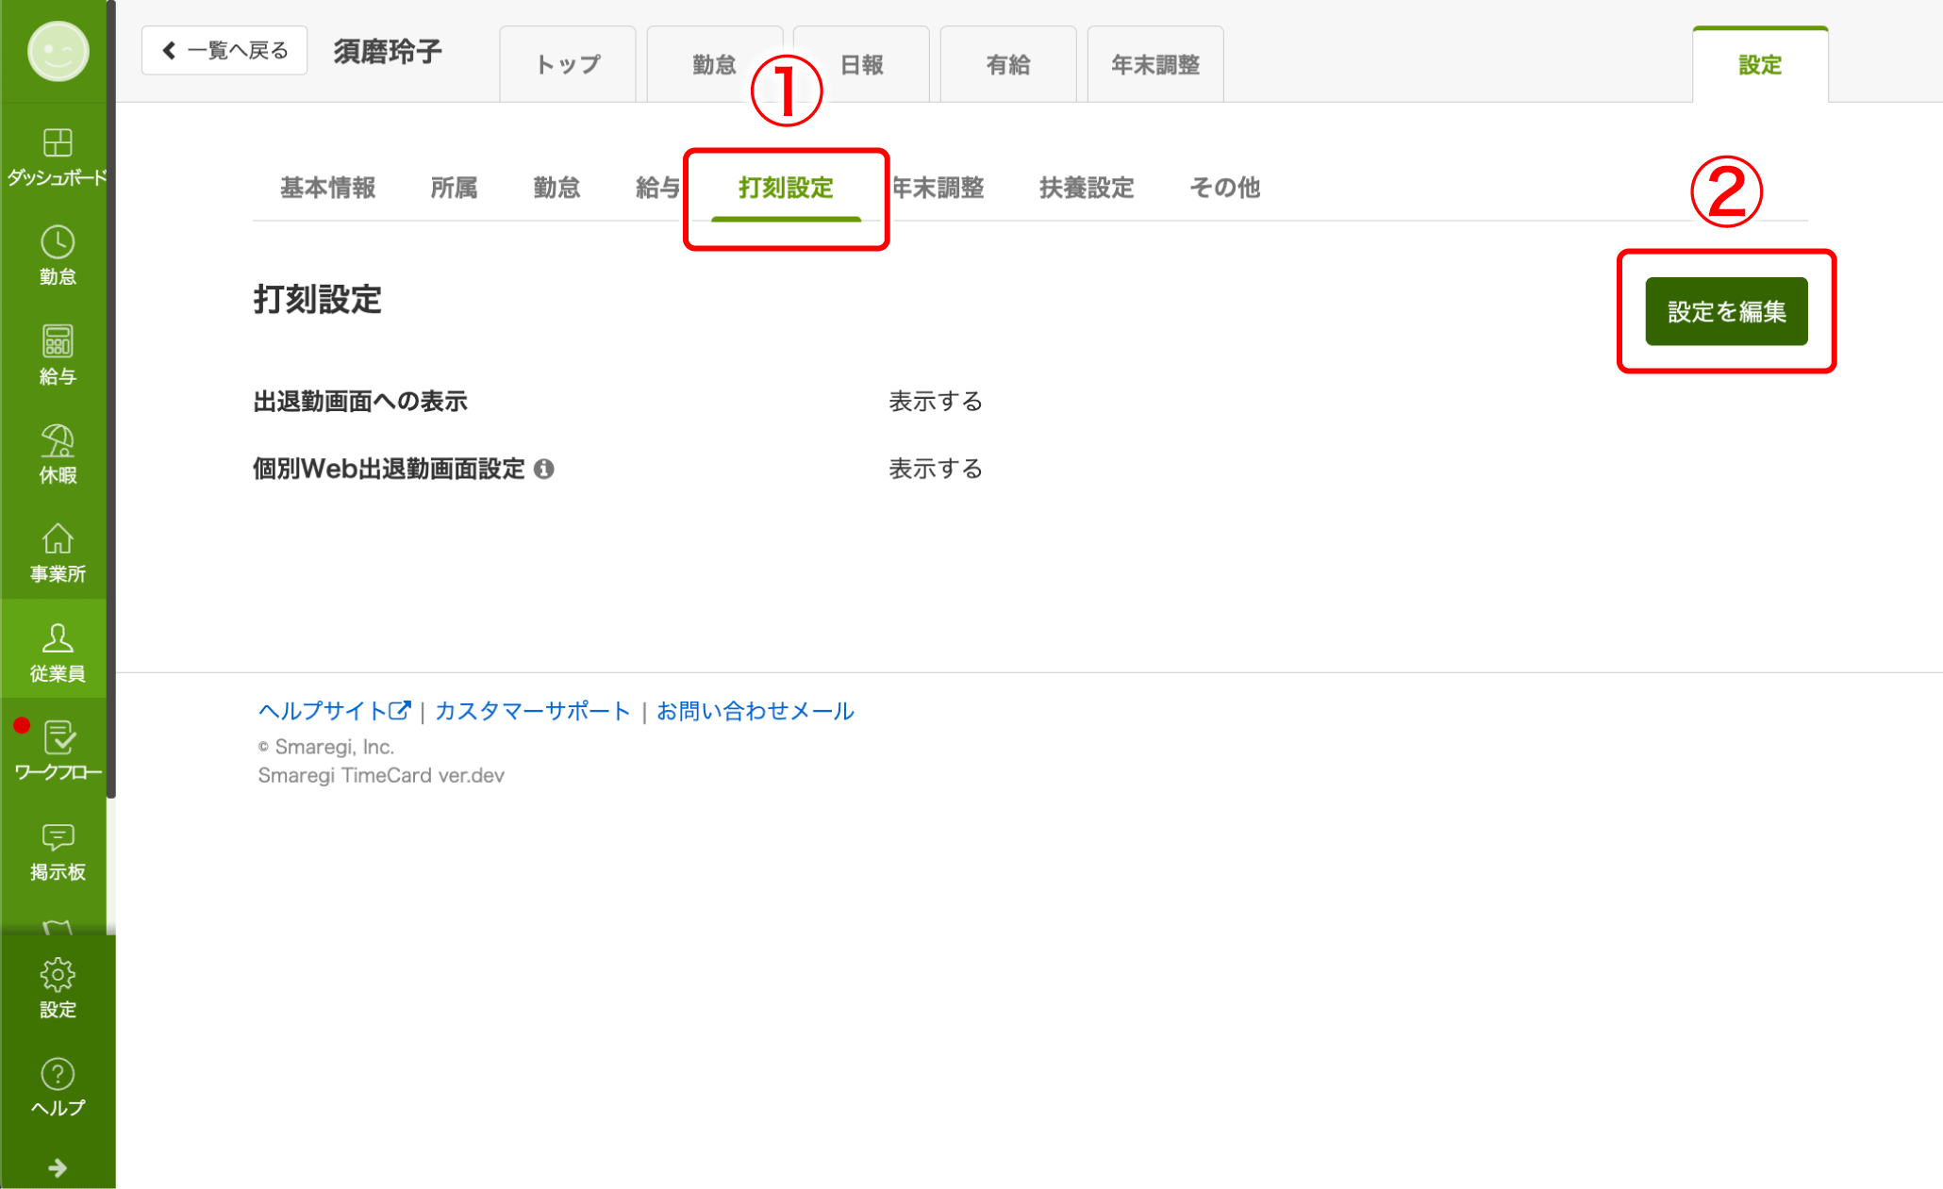Expand the sidebar with the arrow
Image resolution: width=1943 pixels, height=1189 pixels.
click(58, 1168)
